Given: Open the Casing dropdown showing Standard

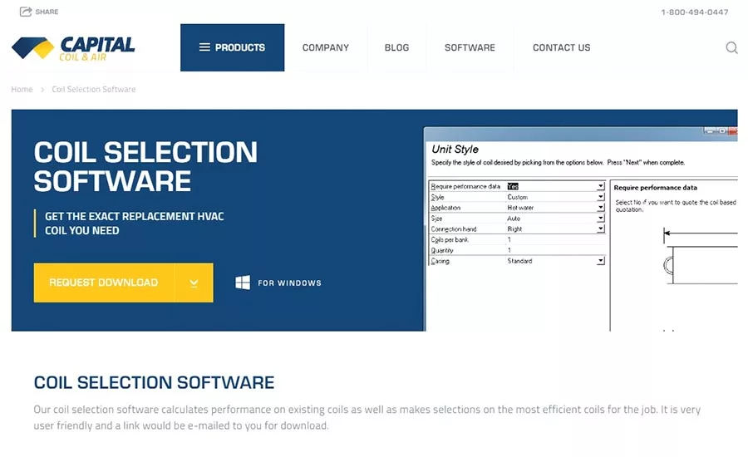Looking at the screenshot, I should [601, 260].
